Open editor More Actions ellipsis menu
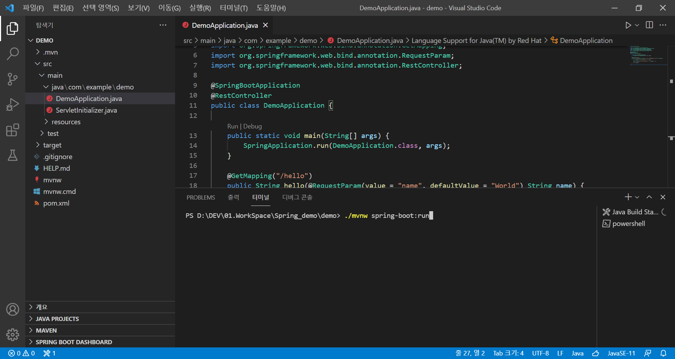Image resolution: width=675 pixels, height=359 pixels. (663, 25)
